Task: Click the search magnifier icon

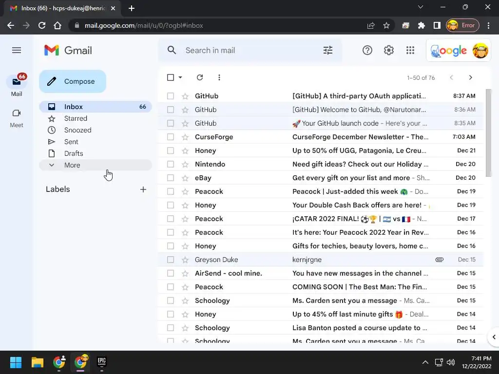Action: [x=172, y=50]
